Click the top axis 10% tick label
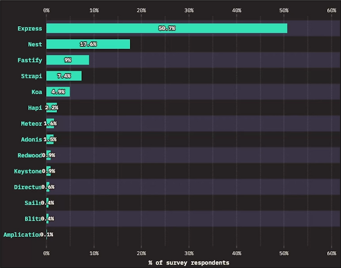The height and width of the screenshot is (268, 341). click(94, 10)
